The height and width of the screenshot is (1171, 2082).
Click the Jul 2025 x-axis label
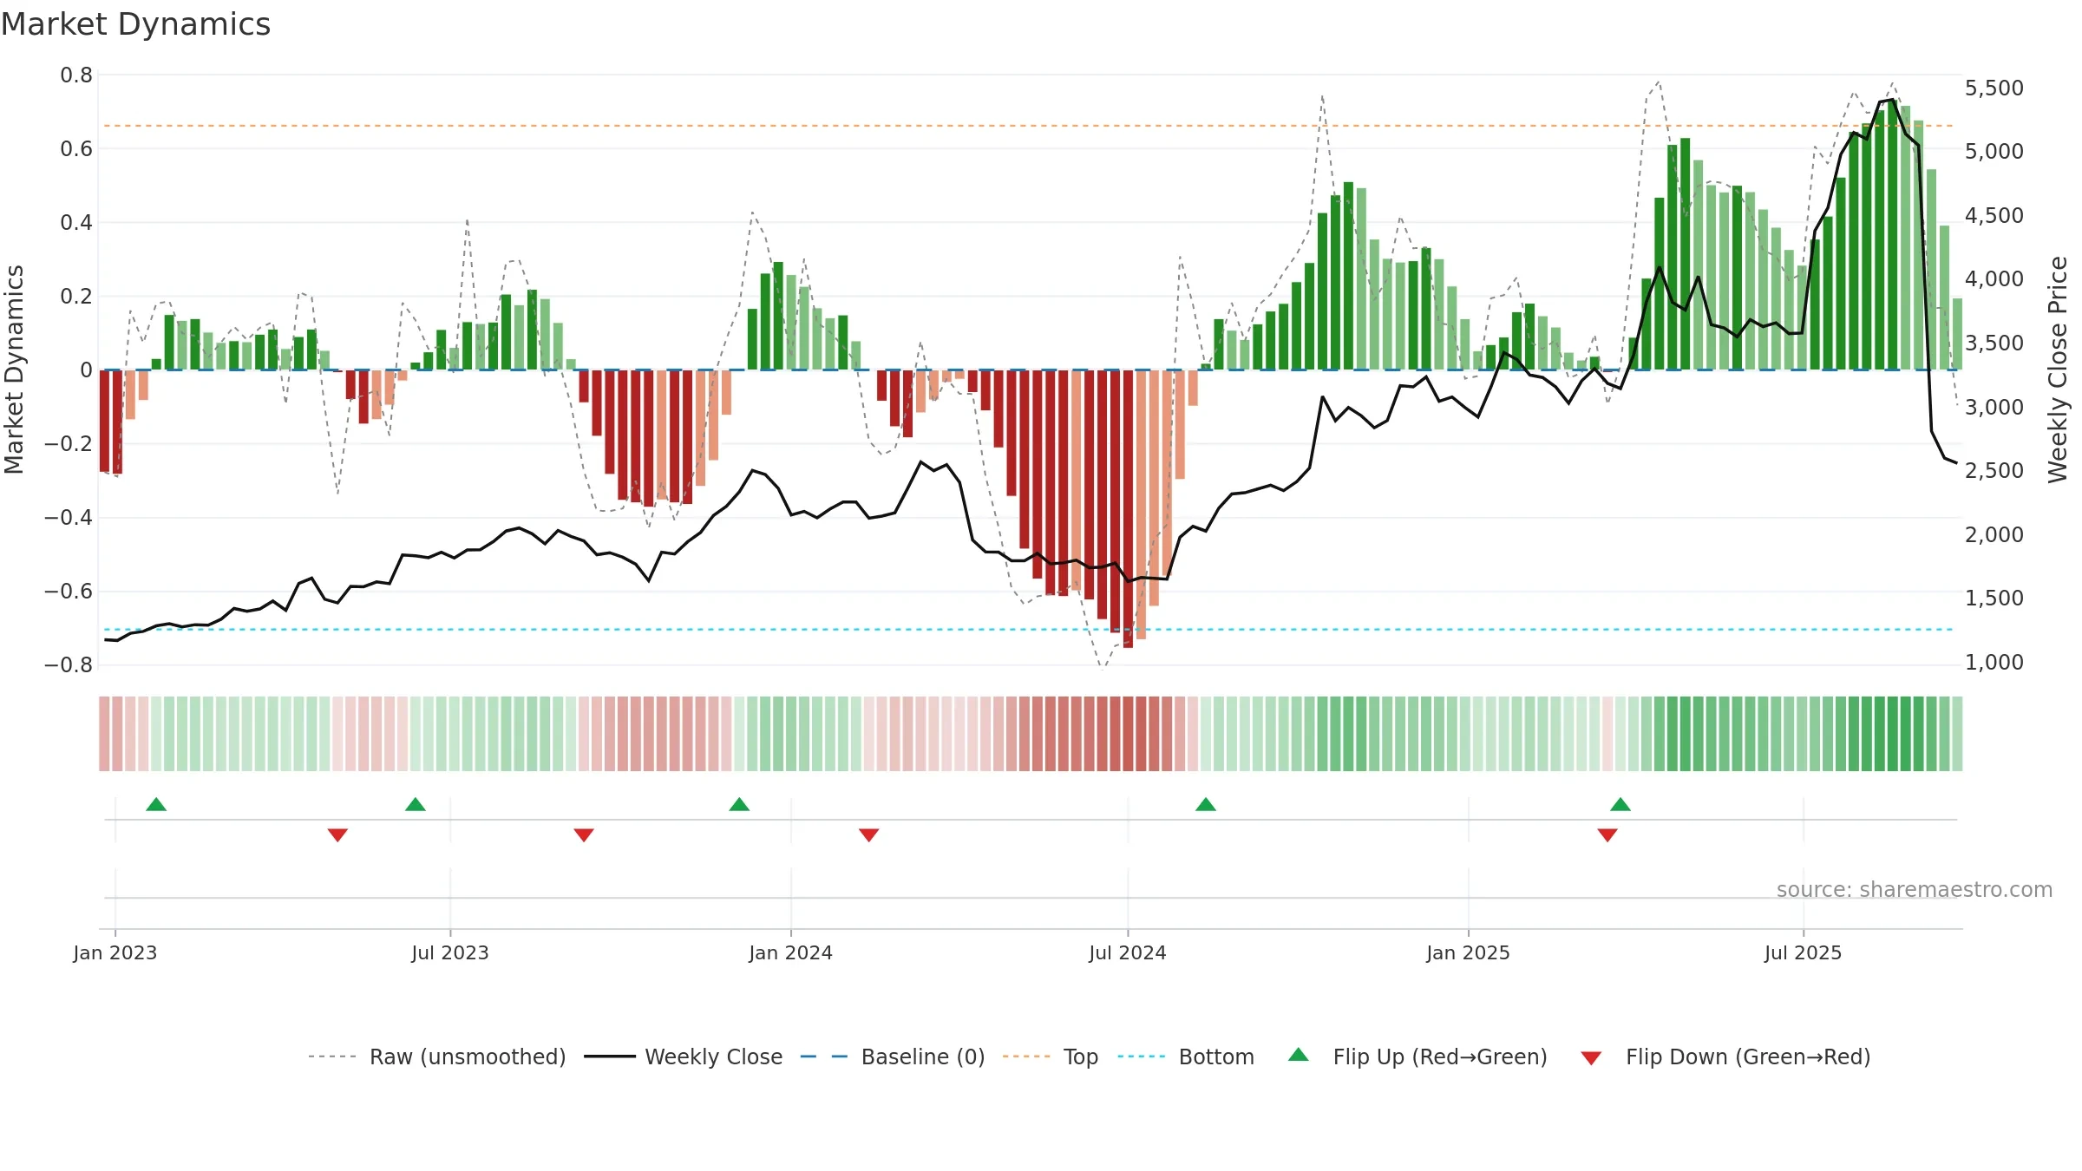pyautogui.click(x=1804, y=952)
